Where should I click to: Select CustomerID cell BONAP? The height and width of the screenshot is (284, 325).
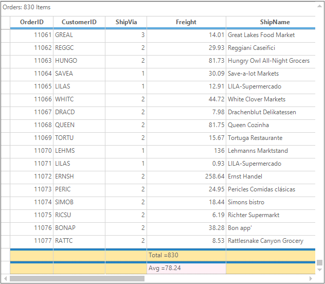point(79,229)
